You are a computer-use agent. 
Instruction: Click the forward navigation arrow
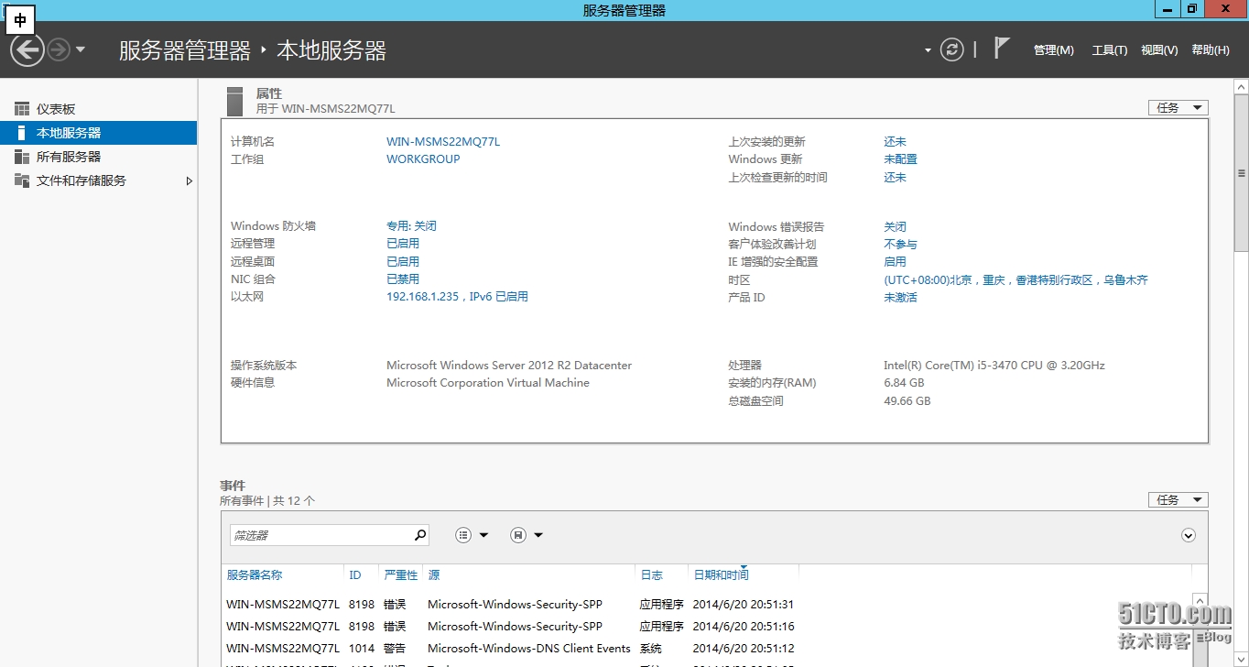(59, 49)
